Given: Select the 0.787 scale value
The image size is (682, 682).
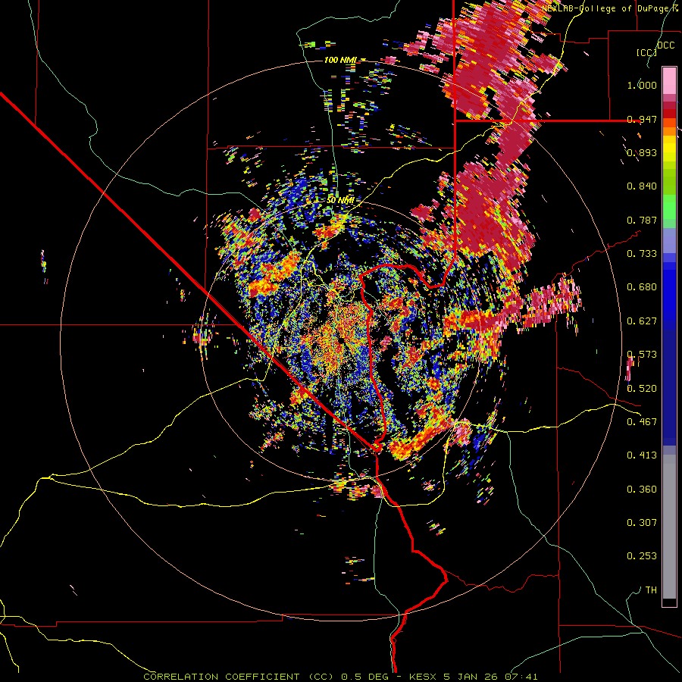Looking at the screenshot, I should 642,220.
